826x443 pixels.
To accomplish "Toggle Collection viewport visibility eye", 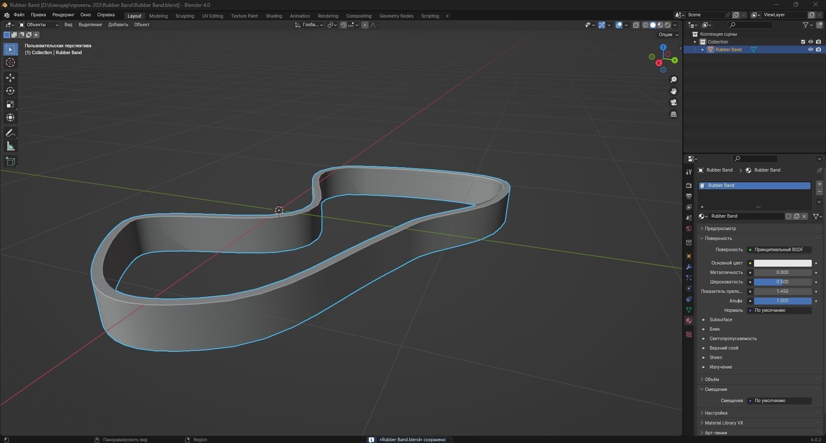I will click(x=811, y=42).
